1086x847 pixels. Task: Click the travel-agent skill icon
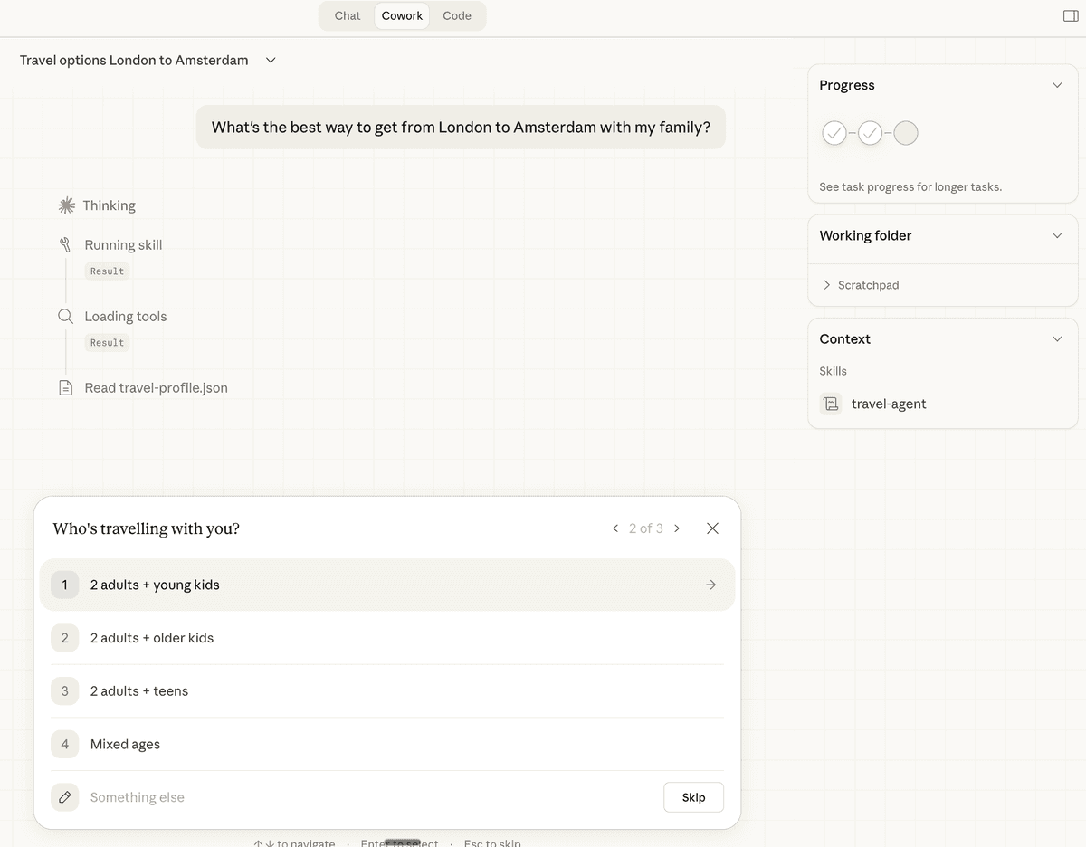click(831, 404)
